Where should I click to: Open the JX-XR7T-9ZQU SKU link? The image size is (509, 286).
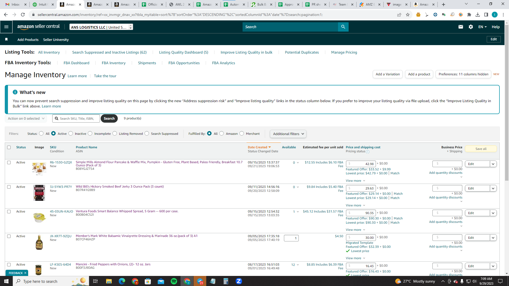61,236
